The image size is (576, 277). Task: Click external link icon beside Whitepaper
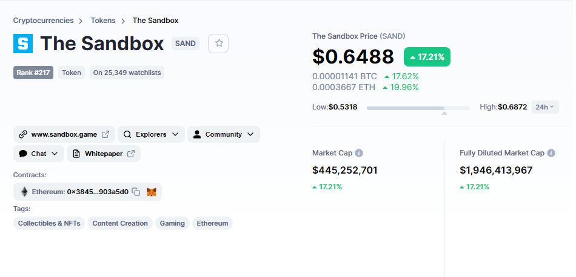coord(131,154)
